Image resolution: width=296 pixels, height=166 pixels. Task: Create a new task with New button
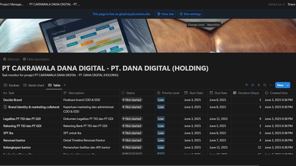pyautogui.click(x=280, y=85)
